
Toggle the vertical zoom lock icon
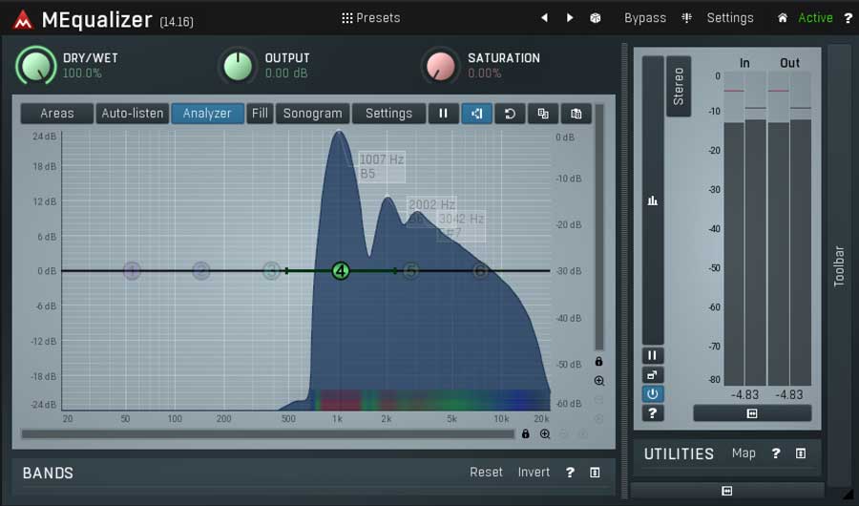coord(598,362)
